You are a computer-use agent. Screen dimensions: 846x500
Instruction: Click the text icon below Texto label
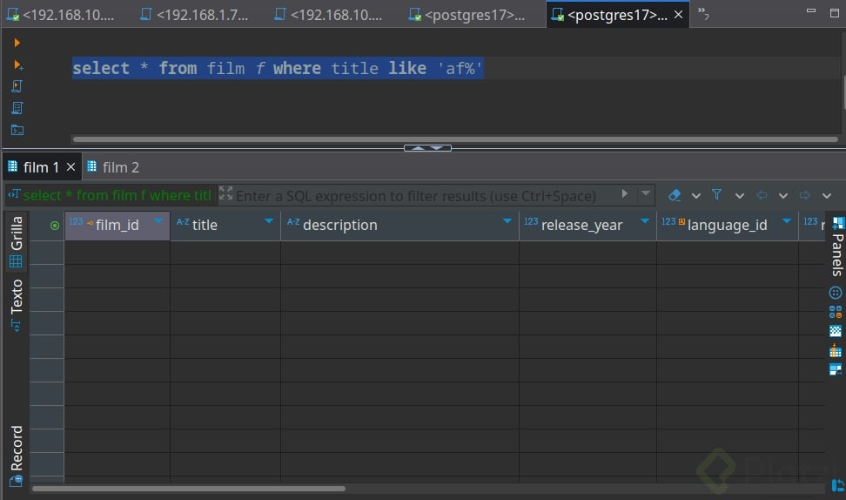(16, 326)
